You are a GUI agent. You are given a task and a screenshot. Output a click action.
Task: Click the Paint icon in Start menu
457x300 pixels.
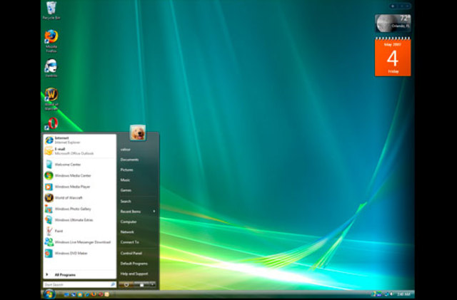pos(49,231)
